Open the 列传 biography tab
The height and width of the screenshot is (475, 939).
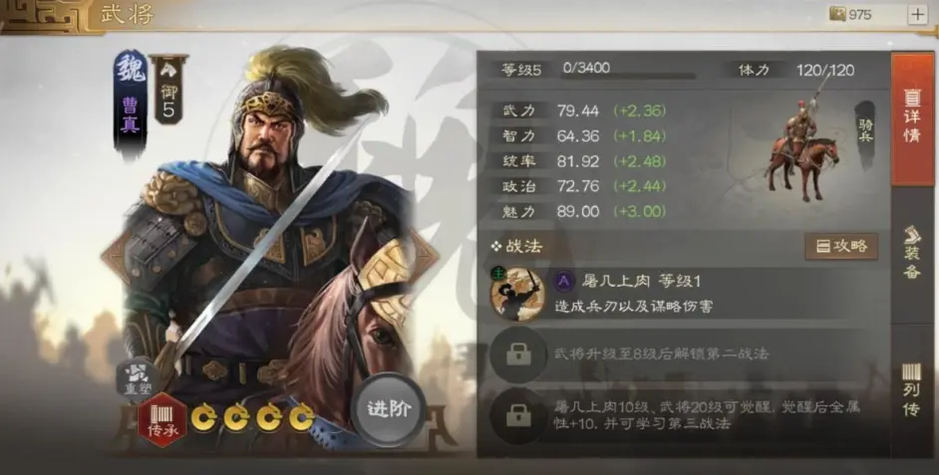coord(912,390)
